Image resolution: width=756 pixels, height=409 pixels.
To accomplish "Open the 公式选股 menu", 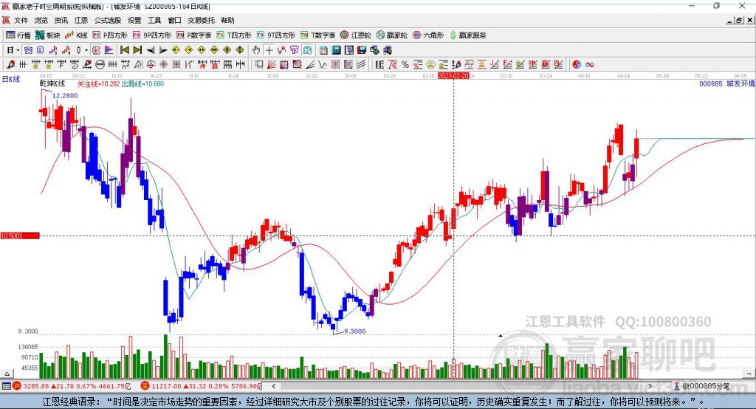I will [108, 20].
